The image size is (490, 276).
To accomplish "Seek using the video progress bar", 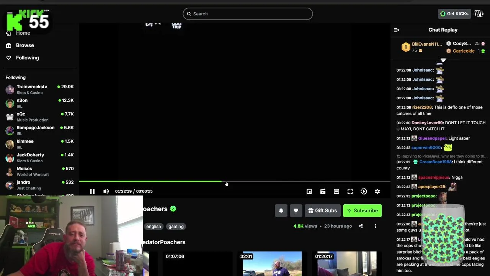I will [235, 181].
